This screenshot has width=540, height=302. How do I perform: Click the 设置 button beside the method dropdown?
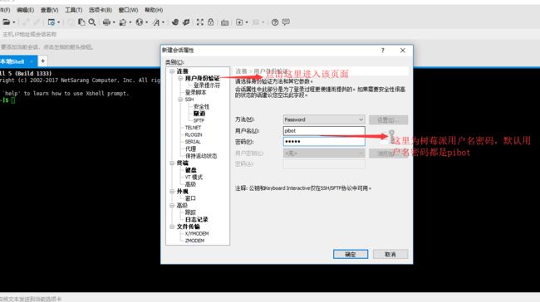click(x=388, y=119)
